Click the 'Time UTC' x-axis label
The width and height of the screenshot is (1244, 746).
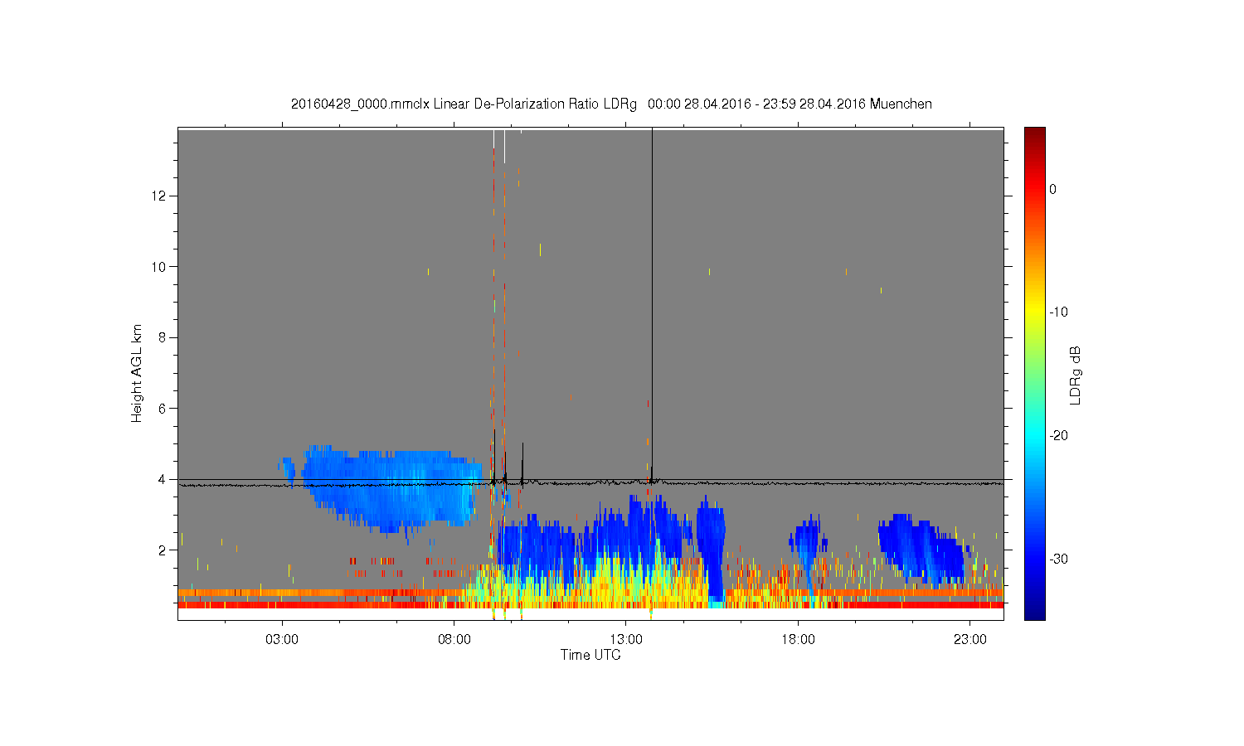(590, 655)
